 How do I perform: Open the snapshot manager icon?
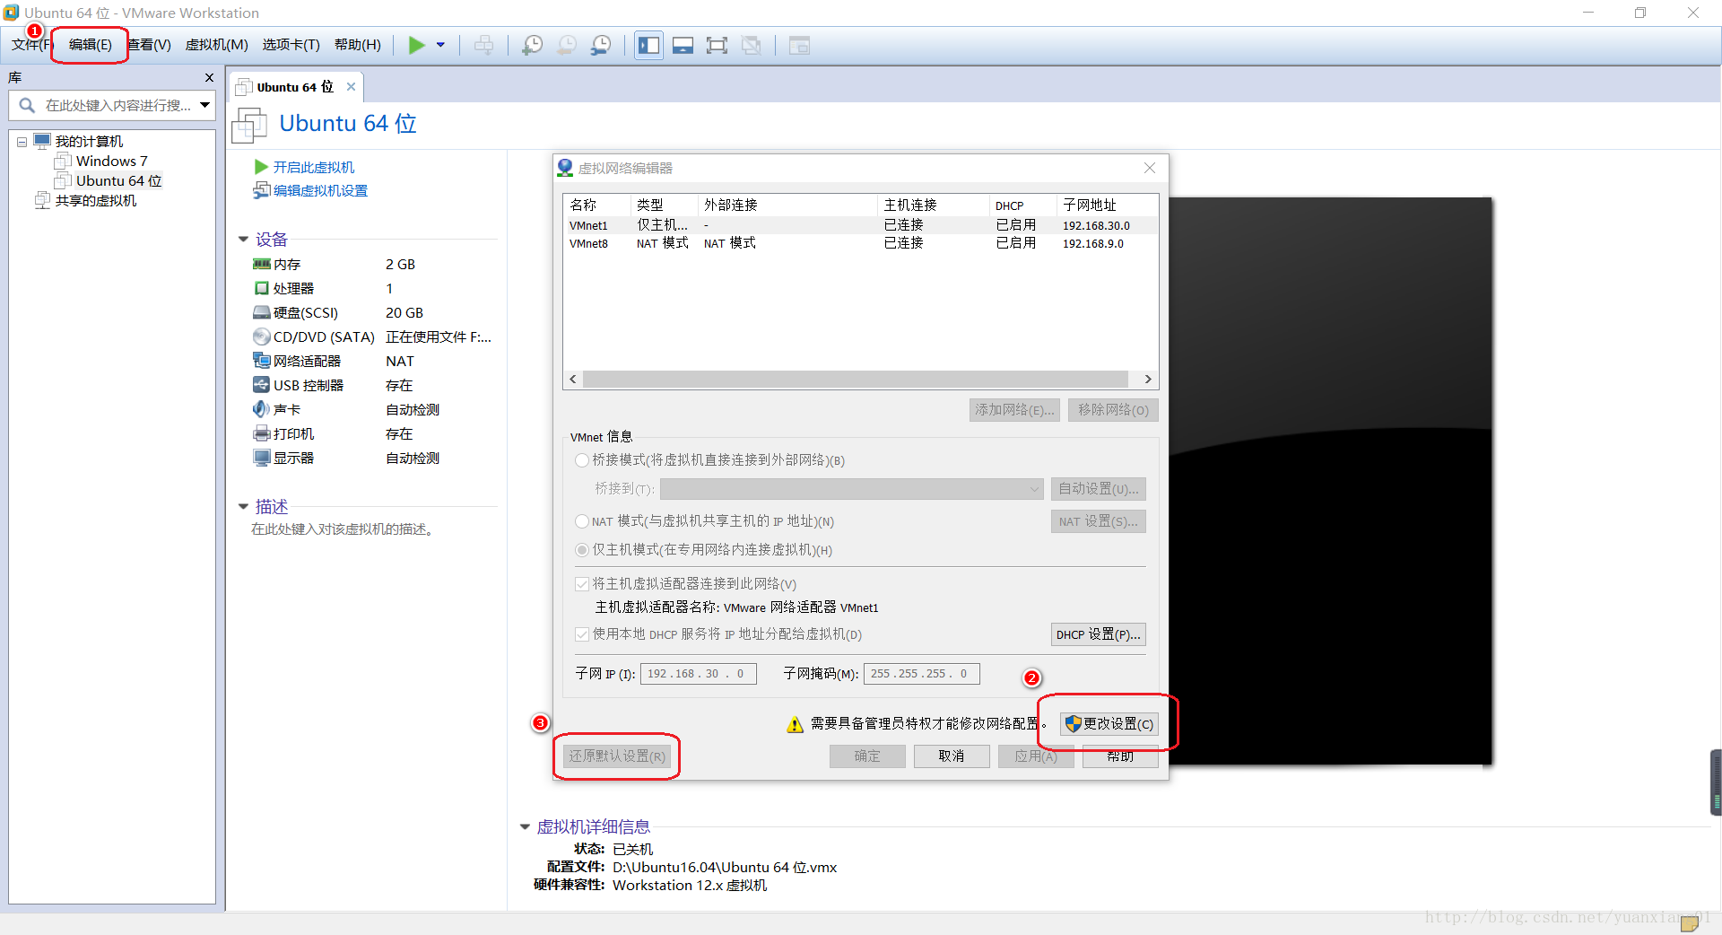click(601, 45)
